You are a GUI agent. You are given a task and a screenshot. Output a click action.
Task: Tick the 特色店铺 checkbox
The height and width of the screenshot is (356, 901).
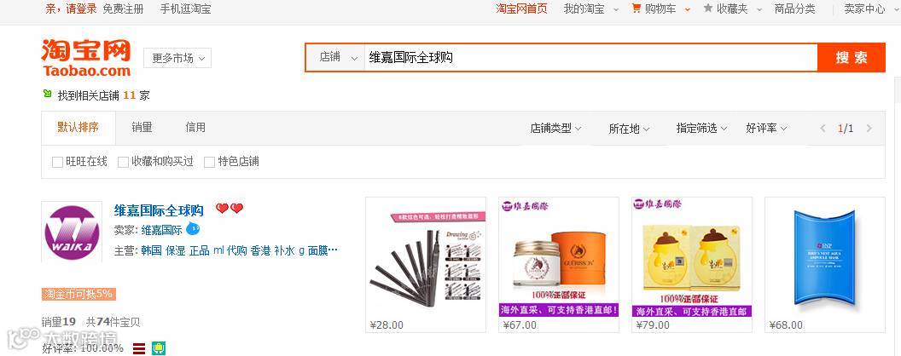click(x=209, y=162)
